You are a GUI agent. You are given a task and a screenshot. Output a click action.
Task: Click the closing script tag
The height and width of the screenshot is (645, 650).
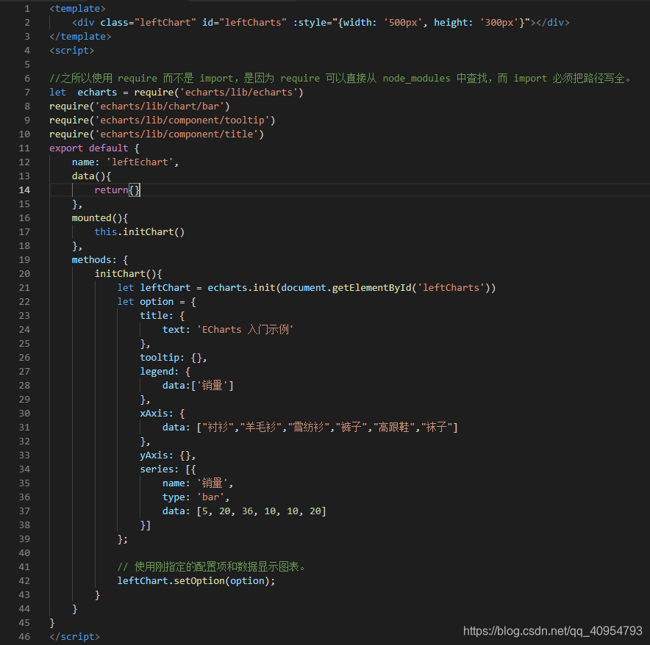(x=74, y=637)
